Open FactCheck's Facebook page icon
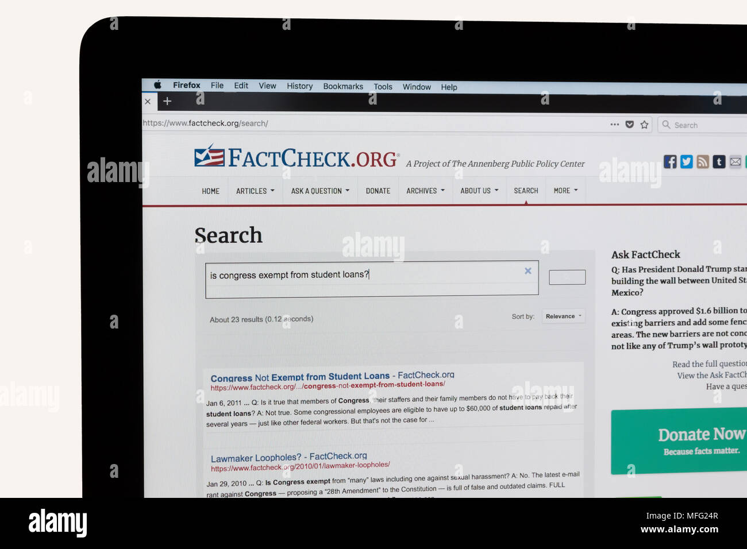The image size is (747, 549). point(670,161)
